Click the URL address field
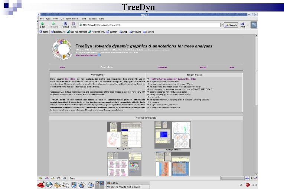The height and width of the screenshot is (189, 284). click(150, 25)
